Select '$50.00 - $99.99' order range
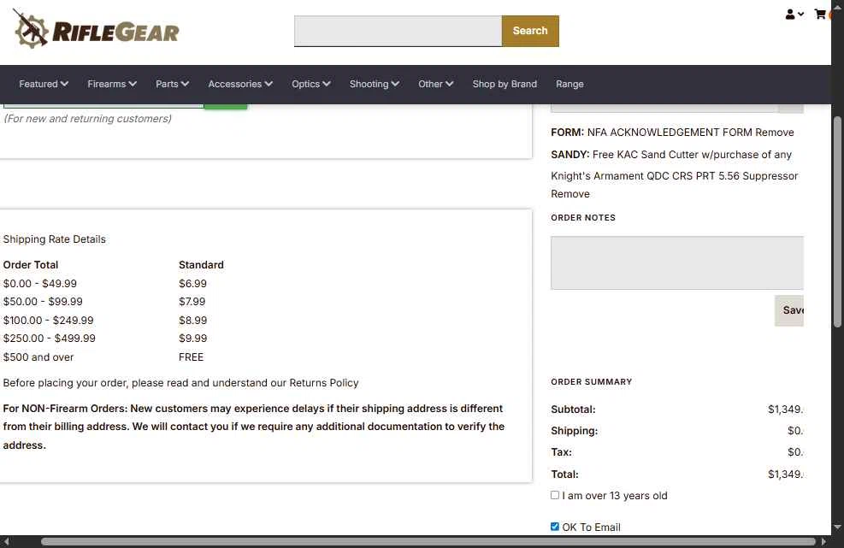This screenshot has height=548, width=844. point(43,302)
